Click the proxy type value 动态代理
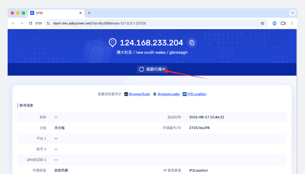The image size is (305, 174). point(61,170)
